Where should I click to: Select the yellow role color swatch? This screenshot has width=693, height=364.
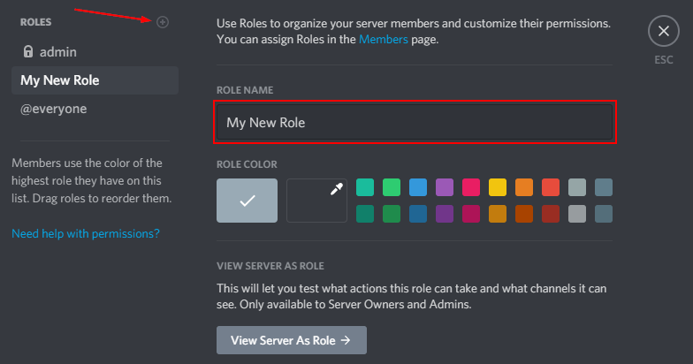pos(498,187)
